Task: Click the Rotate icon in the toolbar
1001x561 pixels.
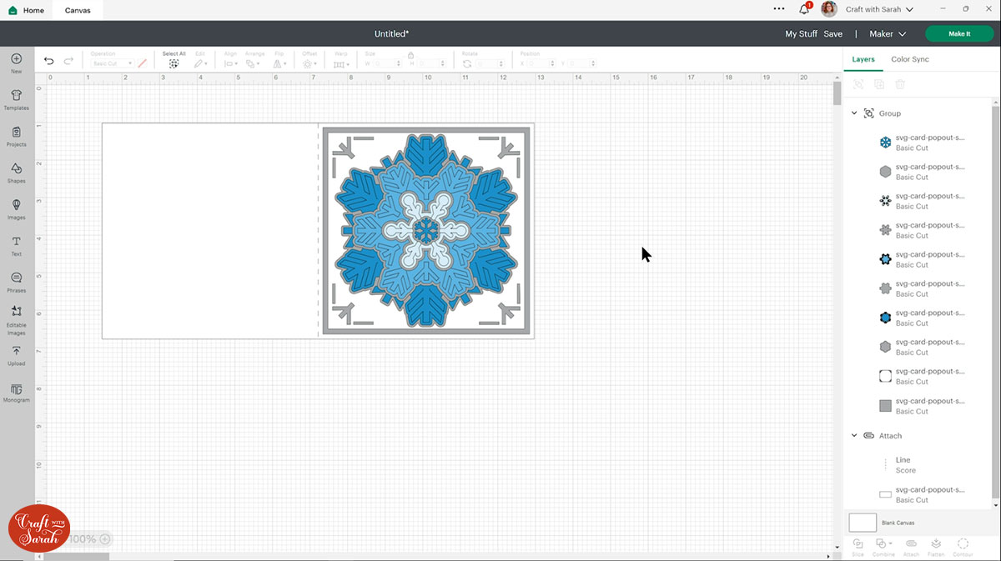Action: click(467, 63)
